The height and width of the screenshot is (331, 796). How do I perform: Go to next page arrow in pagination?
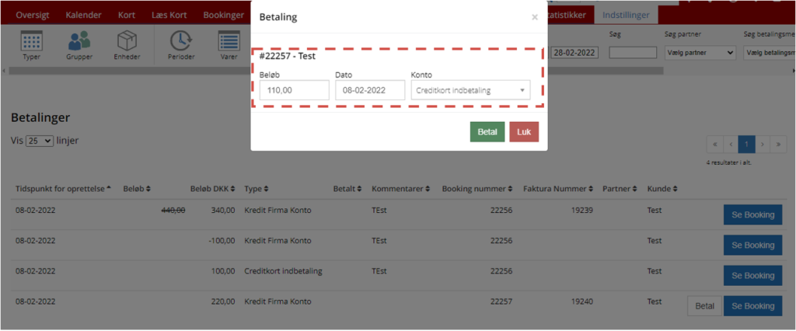click(764, 145)
